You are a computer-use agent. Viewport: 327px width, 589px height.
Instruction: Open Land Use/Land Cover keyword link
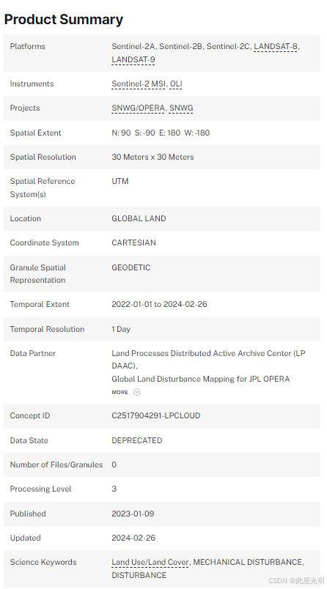pyautogui.click(x=150, y=562)
